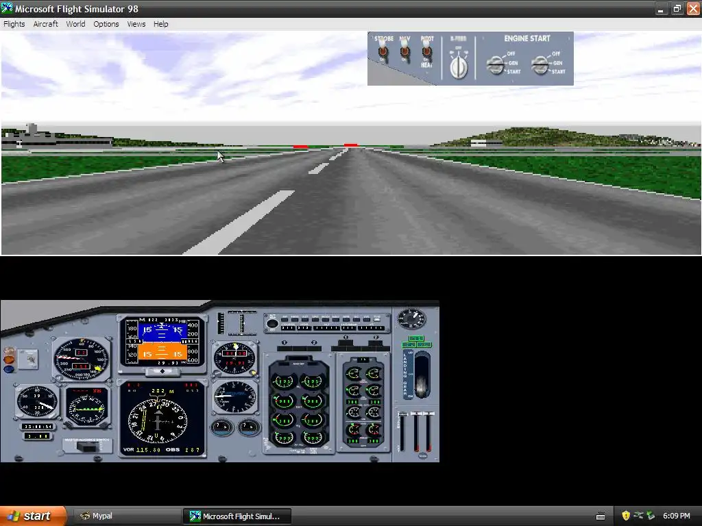
Task: Click Microsoft Flight Simulator taskbar button
Action: 237,516
